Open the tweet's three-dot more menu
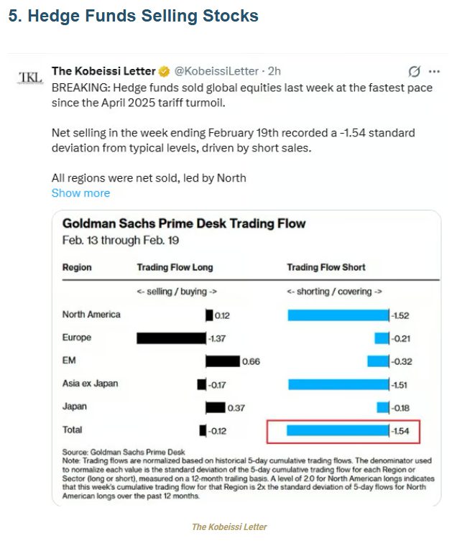457x543 pixels. 434,72
